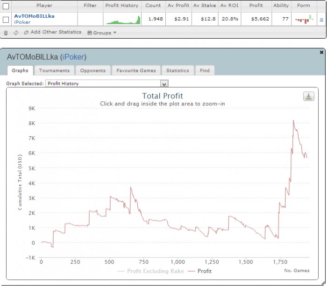Click the 20.8% ROI value
This screenshot has width=327, height=287.
(230, 19)
